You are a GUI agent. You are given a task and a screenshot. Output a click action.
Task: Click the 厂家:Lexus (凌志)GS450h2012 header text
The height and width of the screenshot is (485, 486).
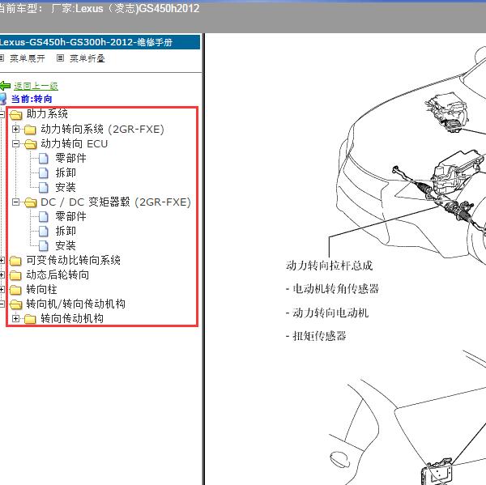(126, 8)
